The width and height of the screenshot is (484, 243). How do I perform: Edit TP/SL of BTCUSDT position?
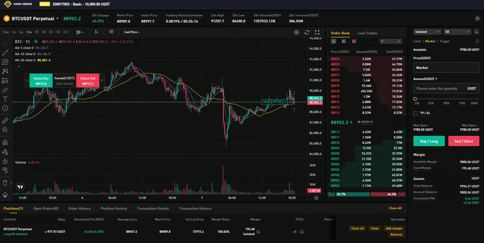(x=302, y=232)
